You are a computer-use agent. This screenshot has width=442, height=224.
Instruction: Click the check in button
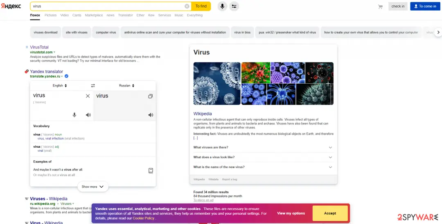(398, 6)
